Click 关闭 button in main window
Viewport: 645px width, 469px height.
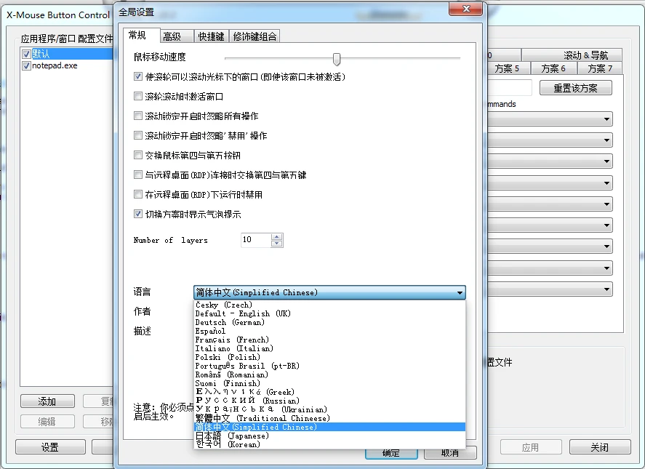click(600, 447)
